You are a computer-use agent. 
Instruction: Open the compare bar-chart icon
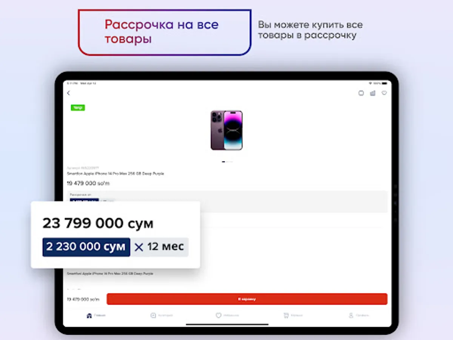point(373,93)
